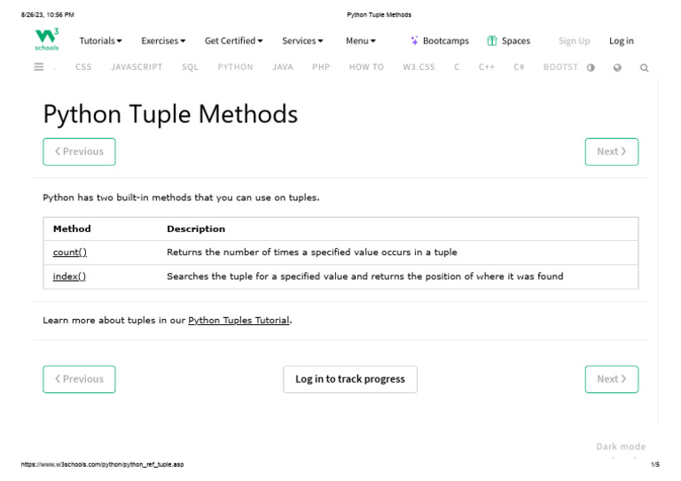Open the Get Certified dropdown
The width and height of the screenshot is (681, 481).
233,41
